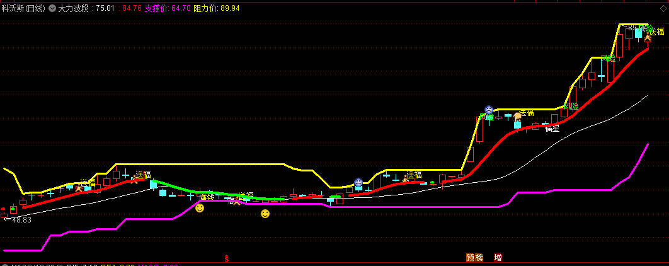Click the 福星 label on the chart
669x266 pixels.
[x=552, y=128]
